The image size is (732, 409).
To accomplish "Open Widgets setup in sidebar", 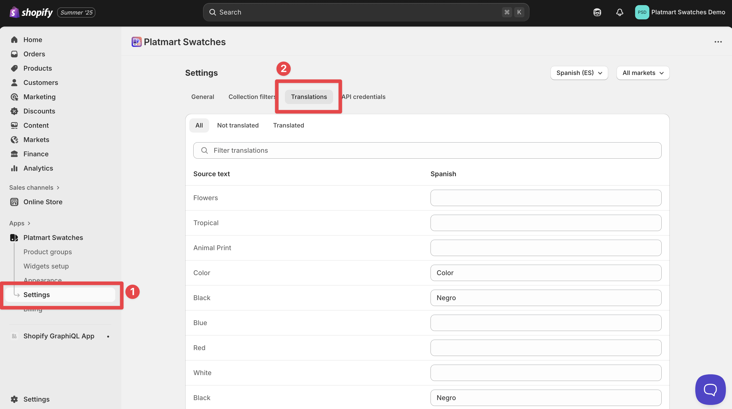I will [46, 266].
